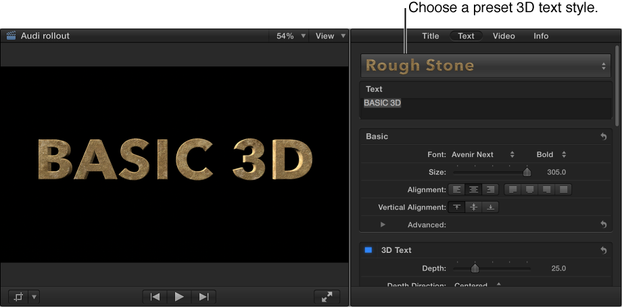Click the BASIC 3D title in viewer

[175, 159]
